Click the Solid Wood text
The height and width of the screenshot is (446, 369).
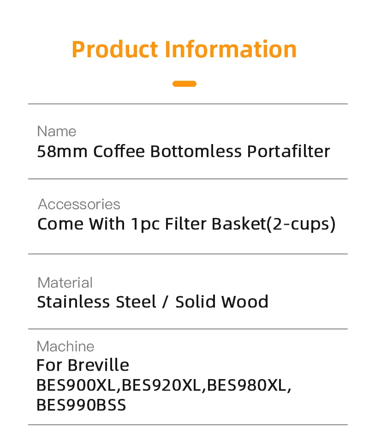(x=222, y=302)
